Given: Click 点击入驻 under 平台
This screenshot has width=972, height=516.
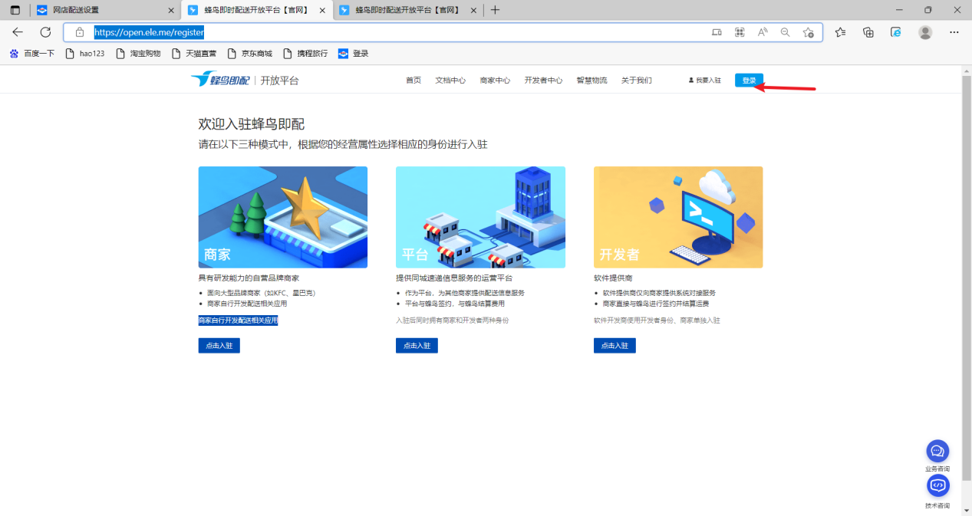Looking at the screenshot, I should [417, 346].
